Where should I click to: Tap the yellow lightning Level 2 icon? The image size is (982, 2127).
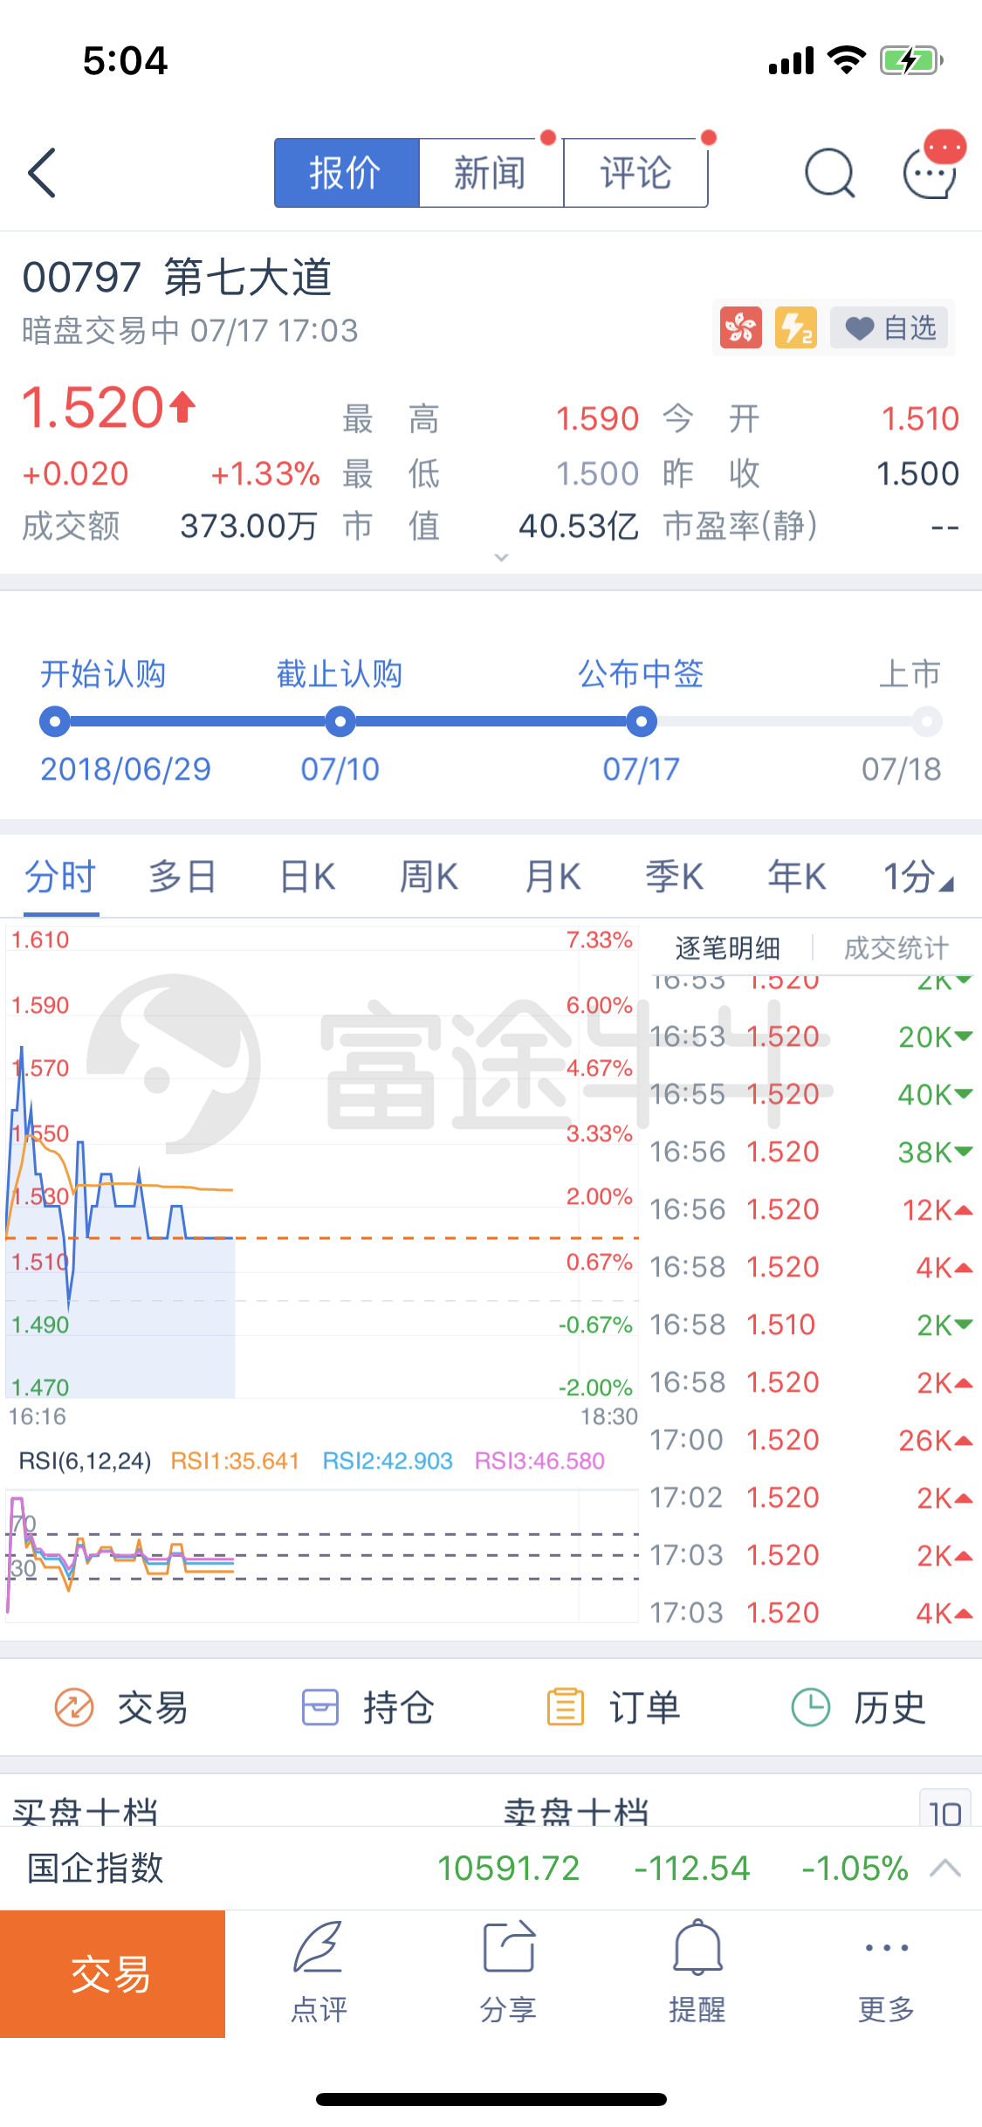[x=795, y=328]
